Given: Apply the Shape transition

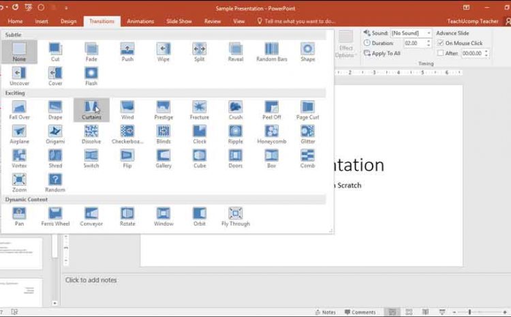Looking at the screenshot, I should [x=308, y=52].
